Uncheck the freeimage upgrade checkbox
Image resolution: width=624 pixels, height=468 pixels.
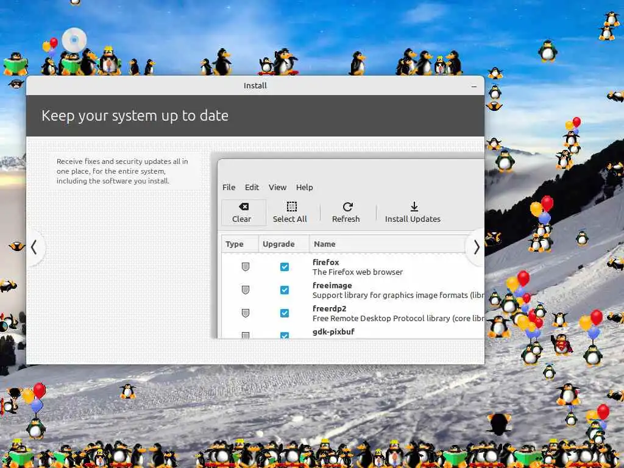click(284, 289)
